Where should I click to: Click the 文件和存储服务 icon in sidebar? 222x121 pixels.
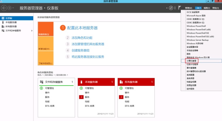click(3, 31)
